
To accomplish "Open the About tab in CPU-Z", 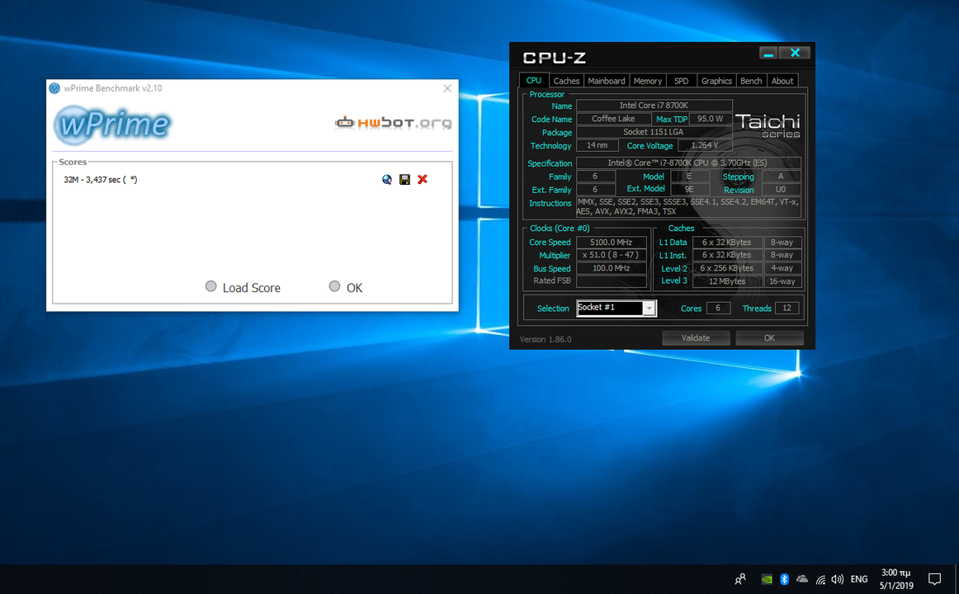I will click(782, 81).
